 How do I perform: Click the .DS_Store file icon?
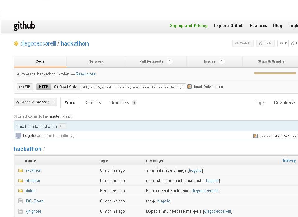pyautogui.click(x=21, y=201)
